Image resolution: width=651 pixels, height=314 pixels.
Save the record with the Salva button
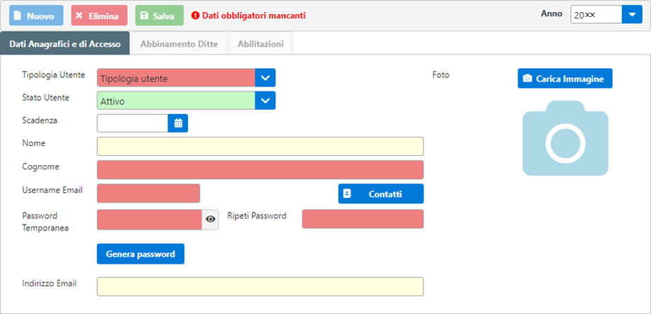(160, 16)
